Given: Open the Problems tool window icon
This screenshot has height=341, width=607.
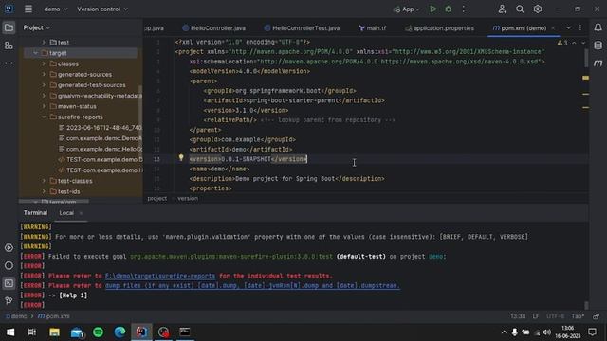Looking at the screenshot, I should coord(9,265).
